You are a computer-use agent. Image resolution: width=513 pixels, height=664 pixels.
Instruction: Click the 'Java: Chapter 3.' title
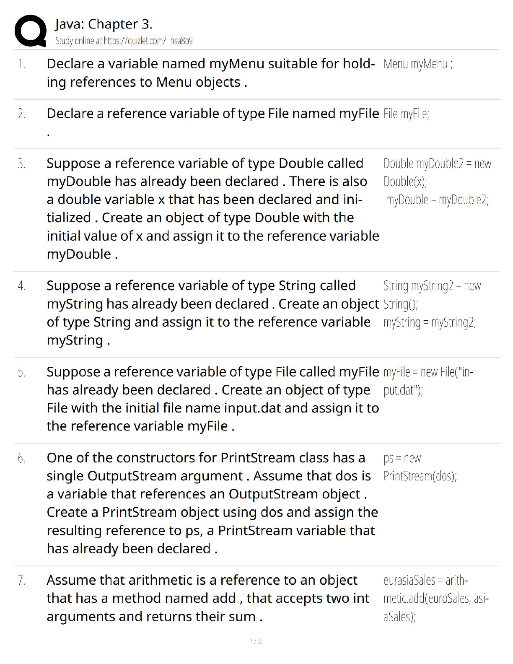click(x=104, y=24)
